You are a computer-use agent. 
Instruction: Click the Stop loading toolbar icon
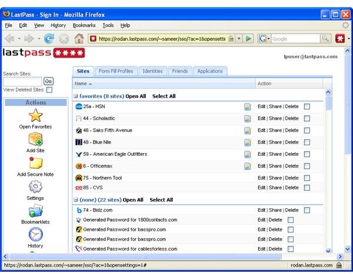tap(64, 39)
